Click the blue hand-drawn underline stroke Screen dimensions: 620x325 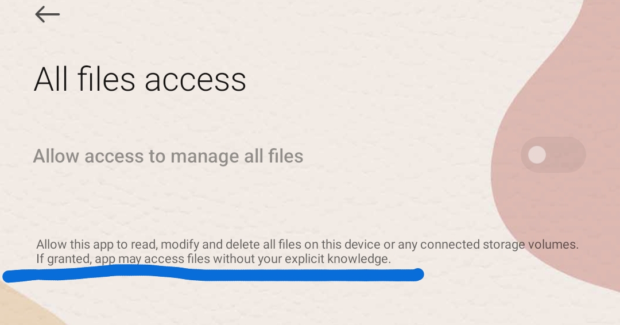(x=213, y=273)
